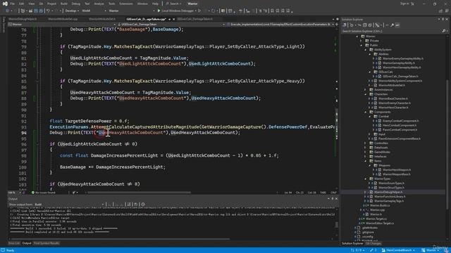Expand the AnimInstances folder

click(366, 90)
